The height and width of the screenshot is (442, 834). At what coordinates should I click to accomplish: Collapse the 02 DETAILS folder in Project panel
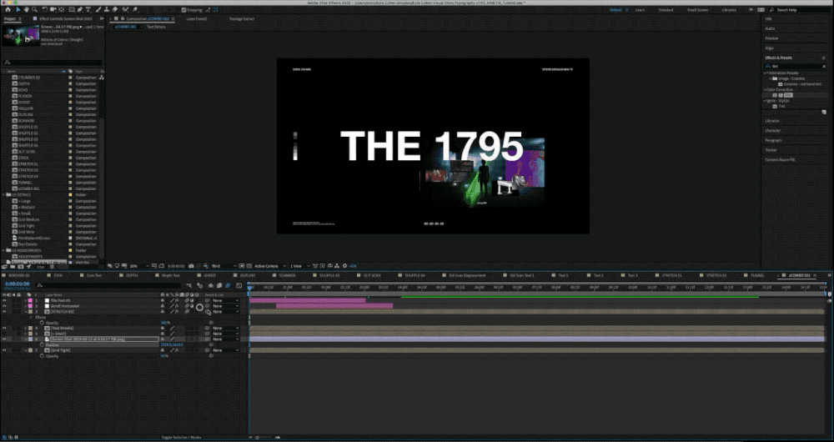[5, 195]
